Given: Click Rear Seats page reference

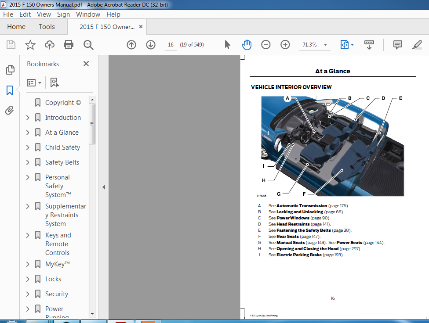Looking at the screenshot, I should 294,237.
